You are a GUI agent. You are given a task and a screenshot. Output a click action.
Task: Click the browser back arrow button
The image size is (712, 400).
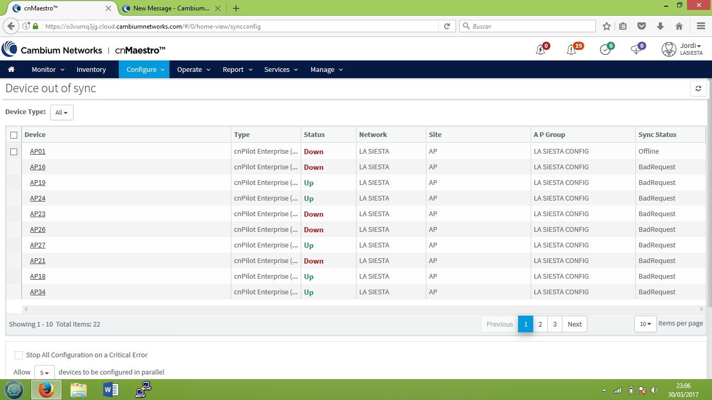(11, 26)
